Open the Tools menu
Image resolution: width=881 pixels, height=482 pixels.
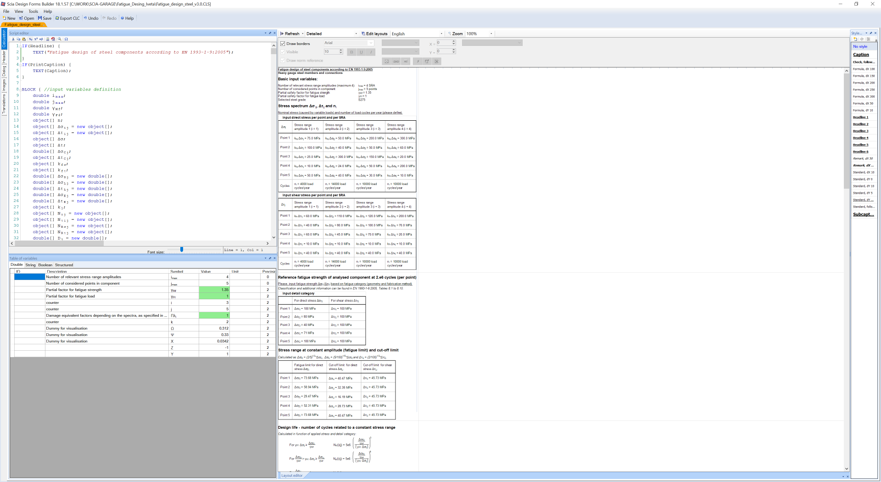pos(33,11)
